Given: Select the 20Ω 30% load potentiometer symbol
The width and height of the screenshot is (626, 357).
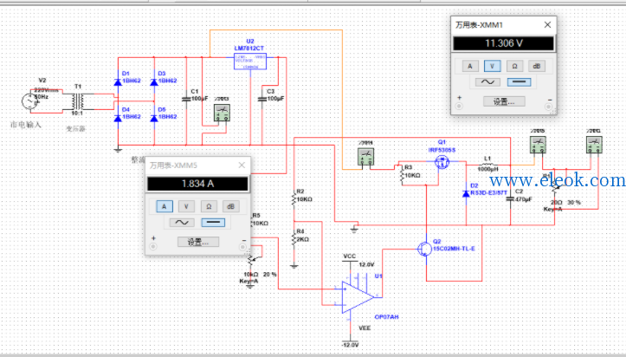Looking at the screenshot, I should [557, 188].
